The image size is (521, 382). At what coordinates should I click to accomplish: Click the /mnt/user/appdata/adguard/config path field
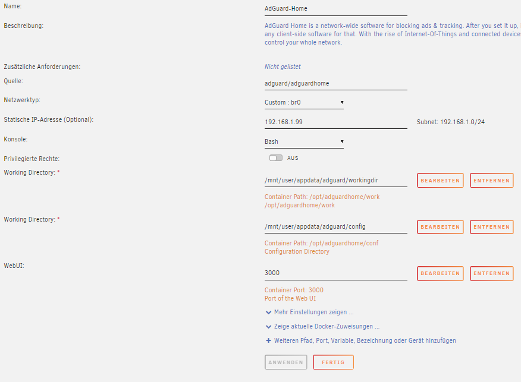coord(335,227)
